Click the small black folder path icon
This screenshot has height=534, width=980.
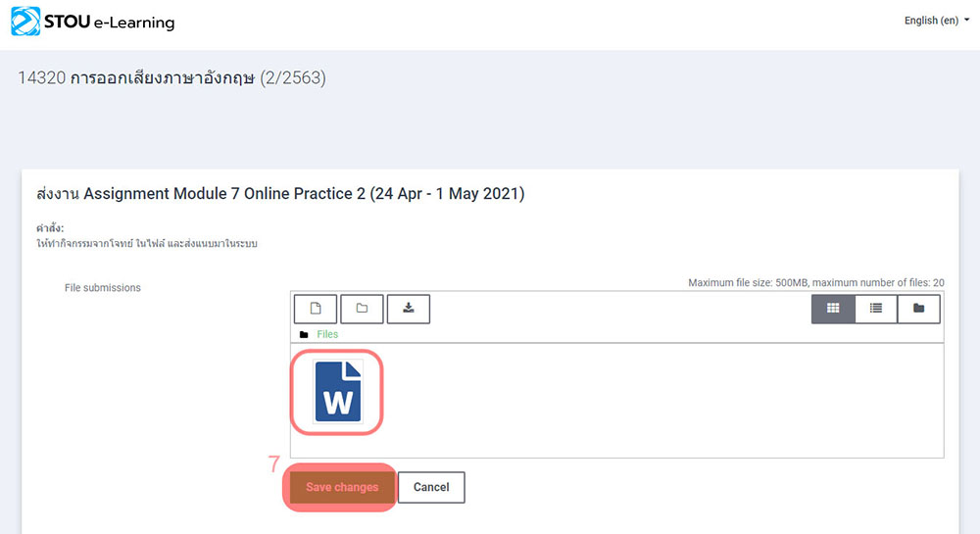[x=304, y=334]
